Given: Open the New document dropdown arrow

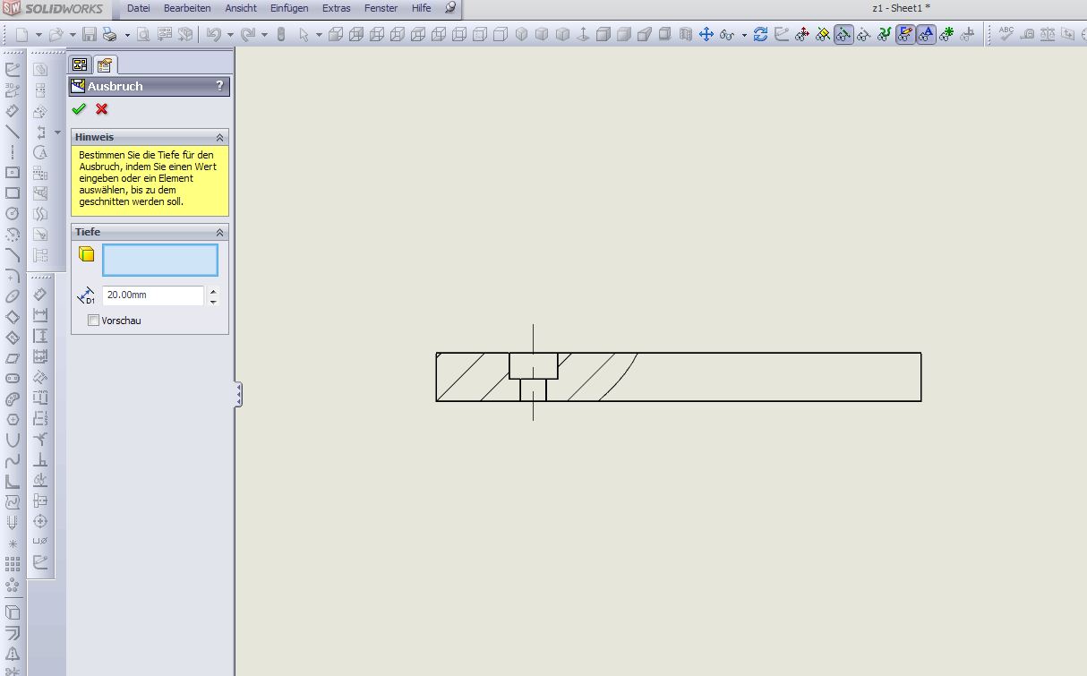Looking at the screenshot, I should pyautogui.click(x=39, y=35).
